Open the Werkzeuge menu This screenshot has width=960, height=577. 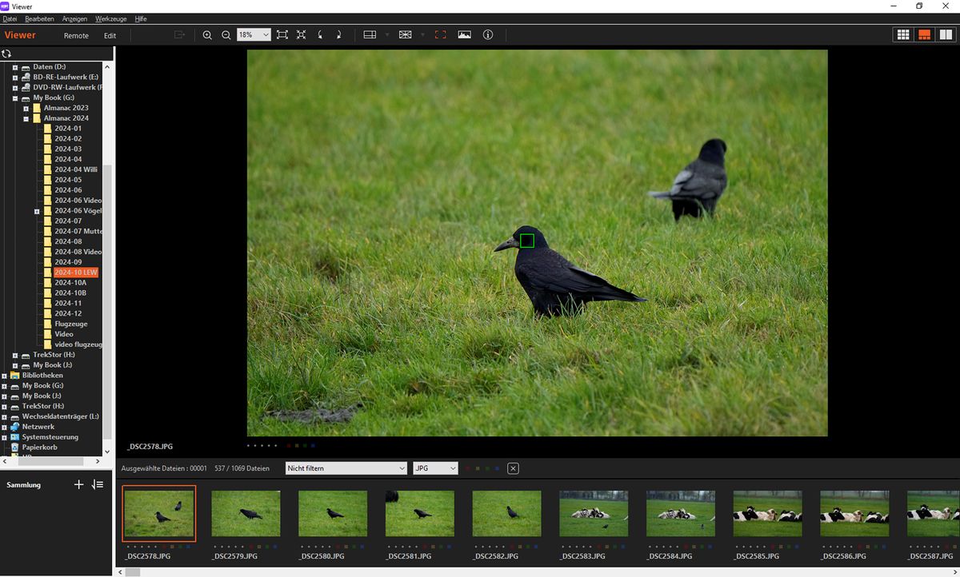(111, 18)
